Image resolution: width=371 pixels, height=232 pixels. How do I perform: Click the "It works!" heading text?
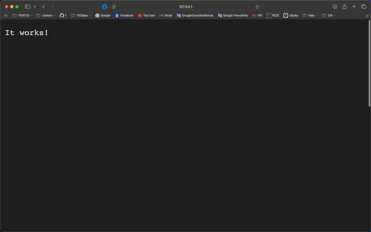[x=27, y=33]
